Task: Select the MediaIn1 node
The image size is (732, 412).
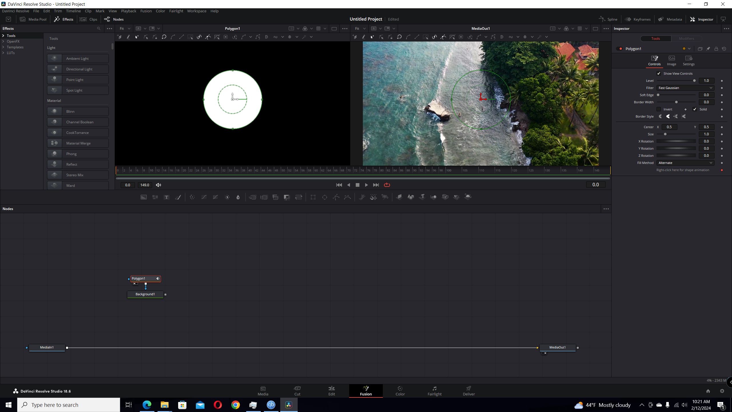Action: click(x=47, y=347)
